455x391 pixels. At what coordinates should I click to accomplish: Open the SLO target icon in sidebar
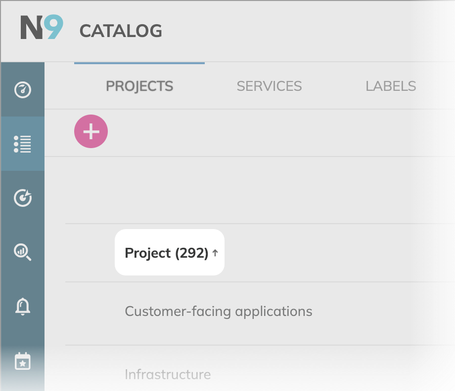point(23,198)
